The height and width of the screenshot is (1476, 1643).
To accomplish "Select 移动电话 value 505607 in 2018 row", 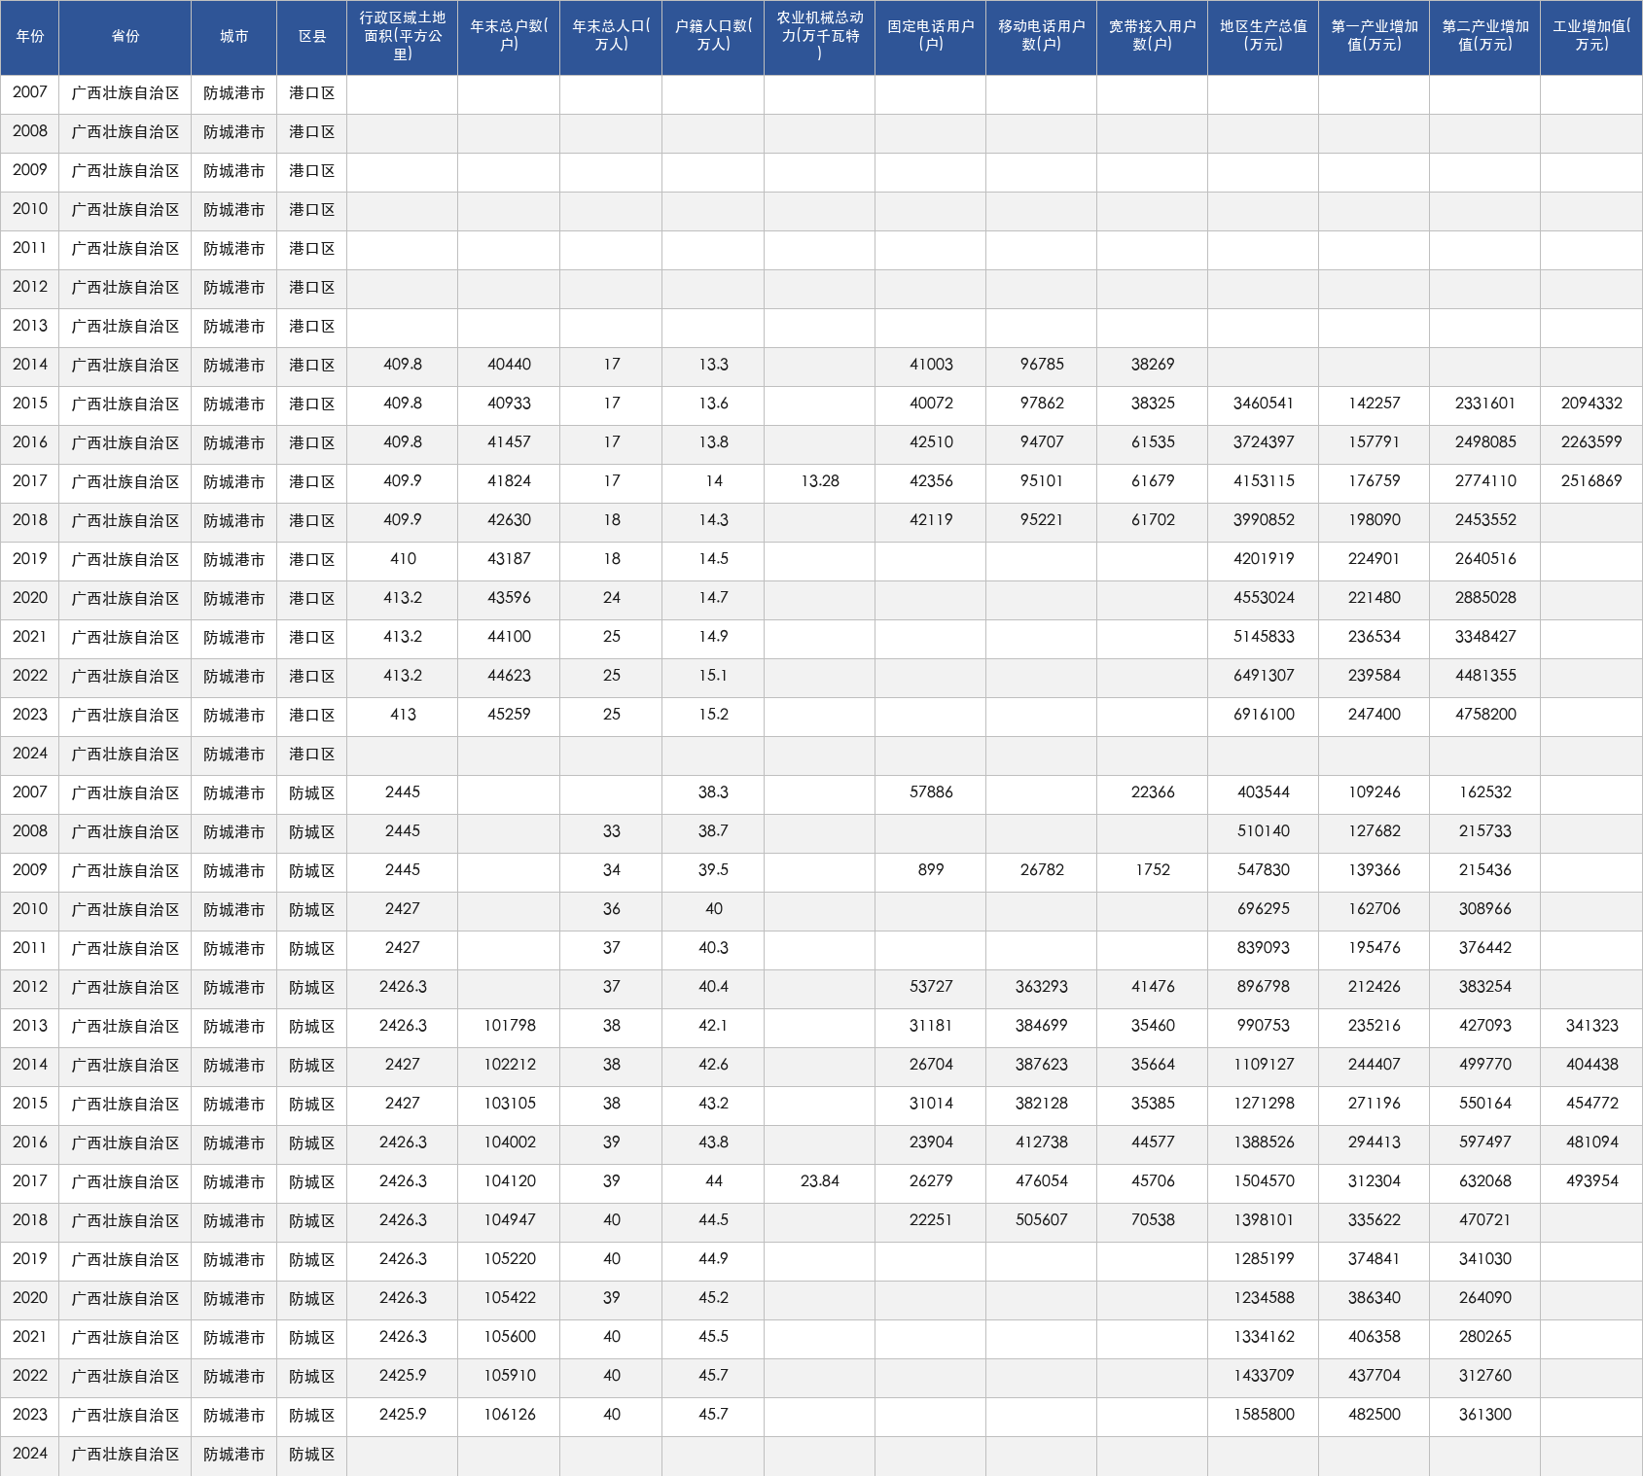I will [x=1042, y=1220].
